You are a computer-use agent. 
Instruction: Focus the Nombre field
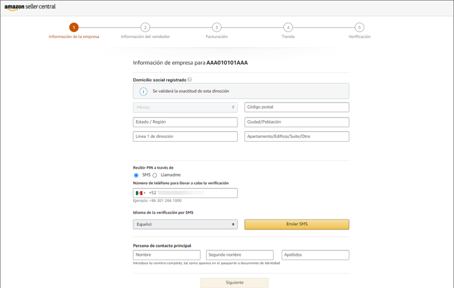click(166, 255)
